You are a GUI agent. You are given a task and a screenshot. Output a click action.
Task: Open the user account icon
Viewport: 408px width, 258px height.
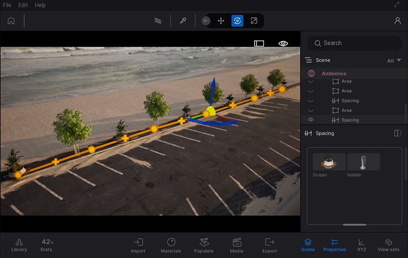(x=397, y=21)
